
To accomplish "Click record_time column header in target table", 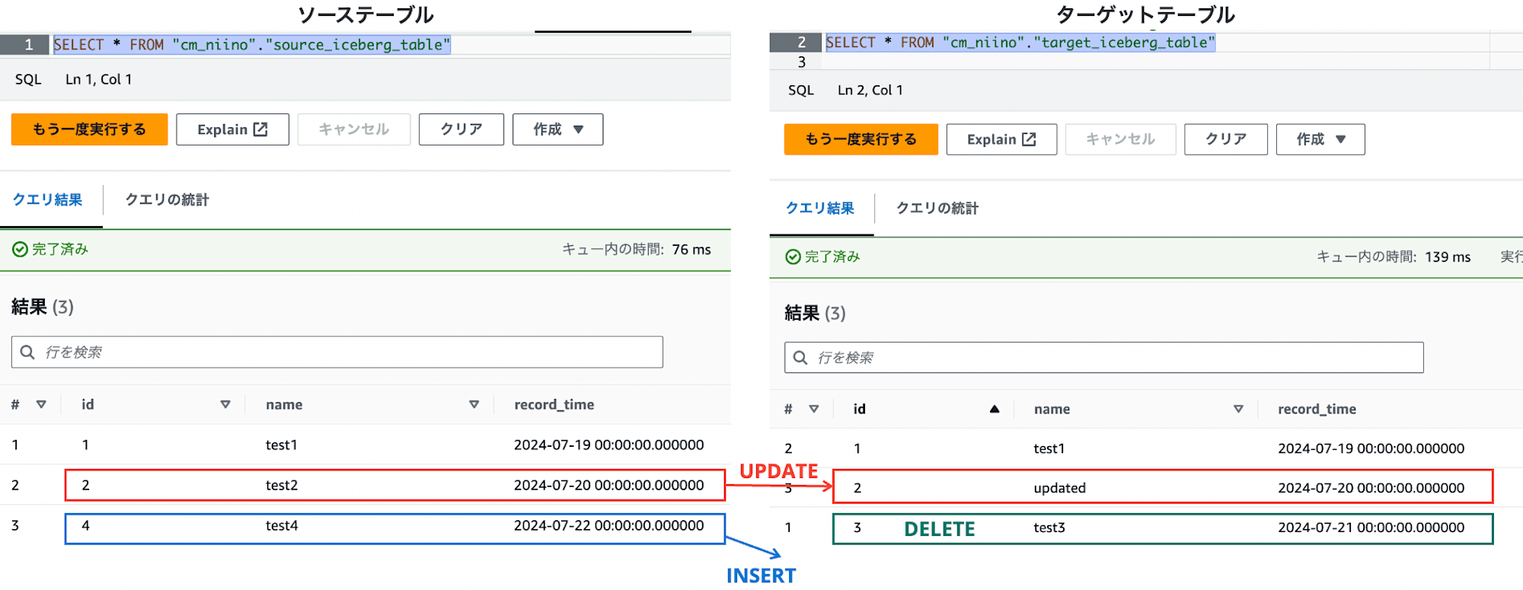I will (x=1317, y=409).
